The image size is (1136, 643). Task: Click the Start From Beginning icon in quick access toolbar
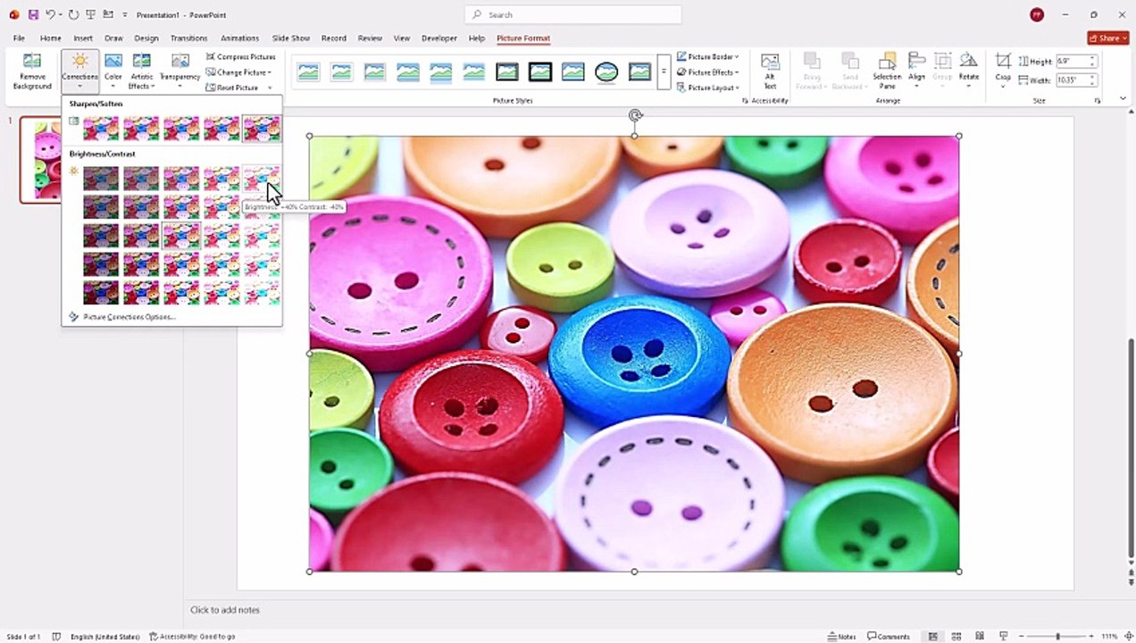point(90,15)
